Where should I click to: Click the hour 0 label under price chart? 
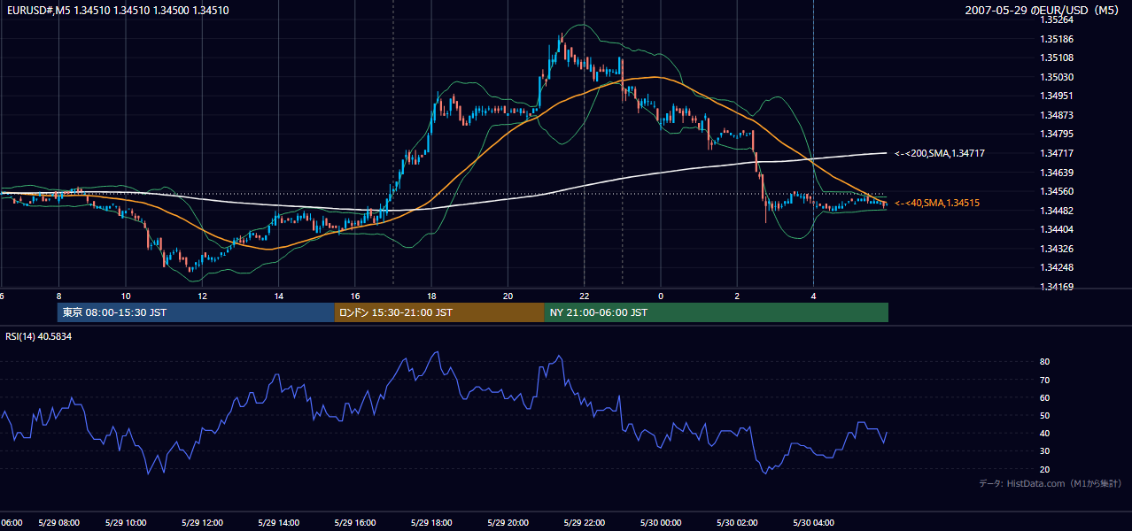(661, 296)
